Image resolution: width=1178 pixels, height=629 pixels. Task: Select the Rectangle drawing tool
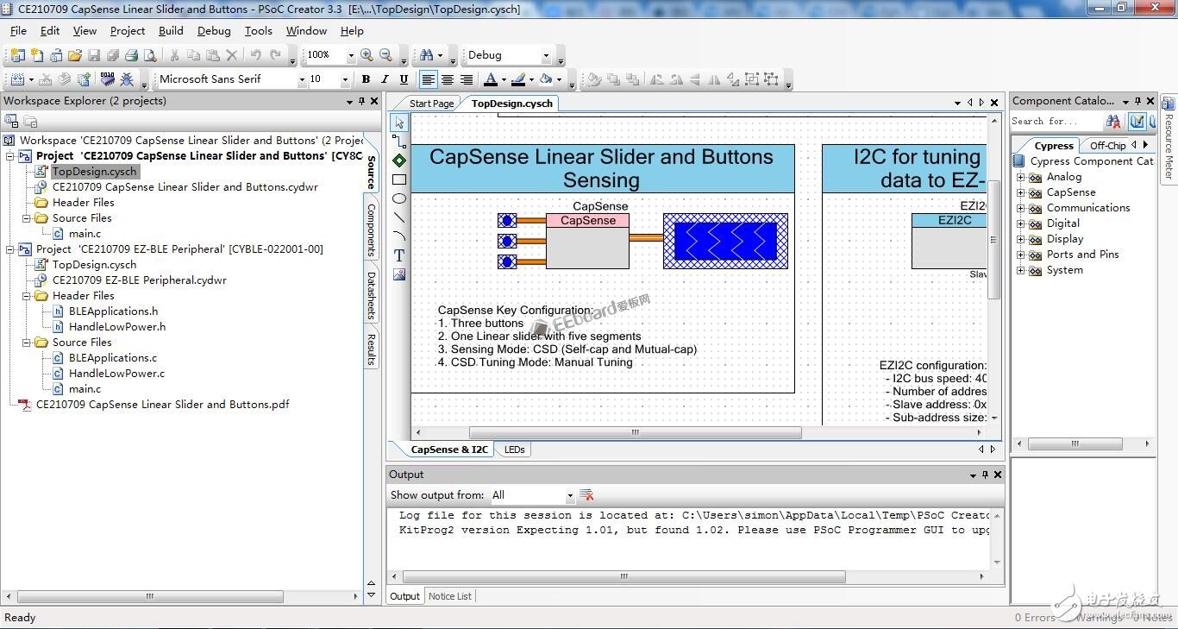[398, 179]
